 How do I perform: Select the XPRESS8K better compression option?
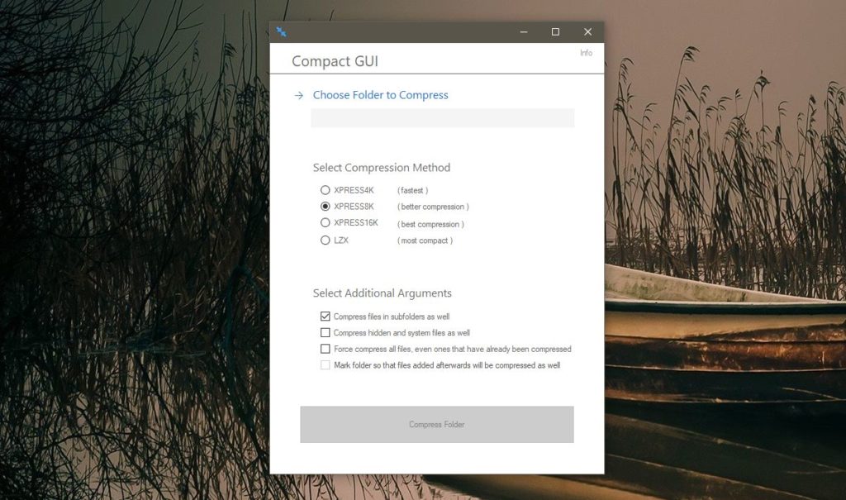[x=325, y=206]
